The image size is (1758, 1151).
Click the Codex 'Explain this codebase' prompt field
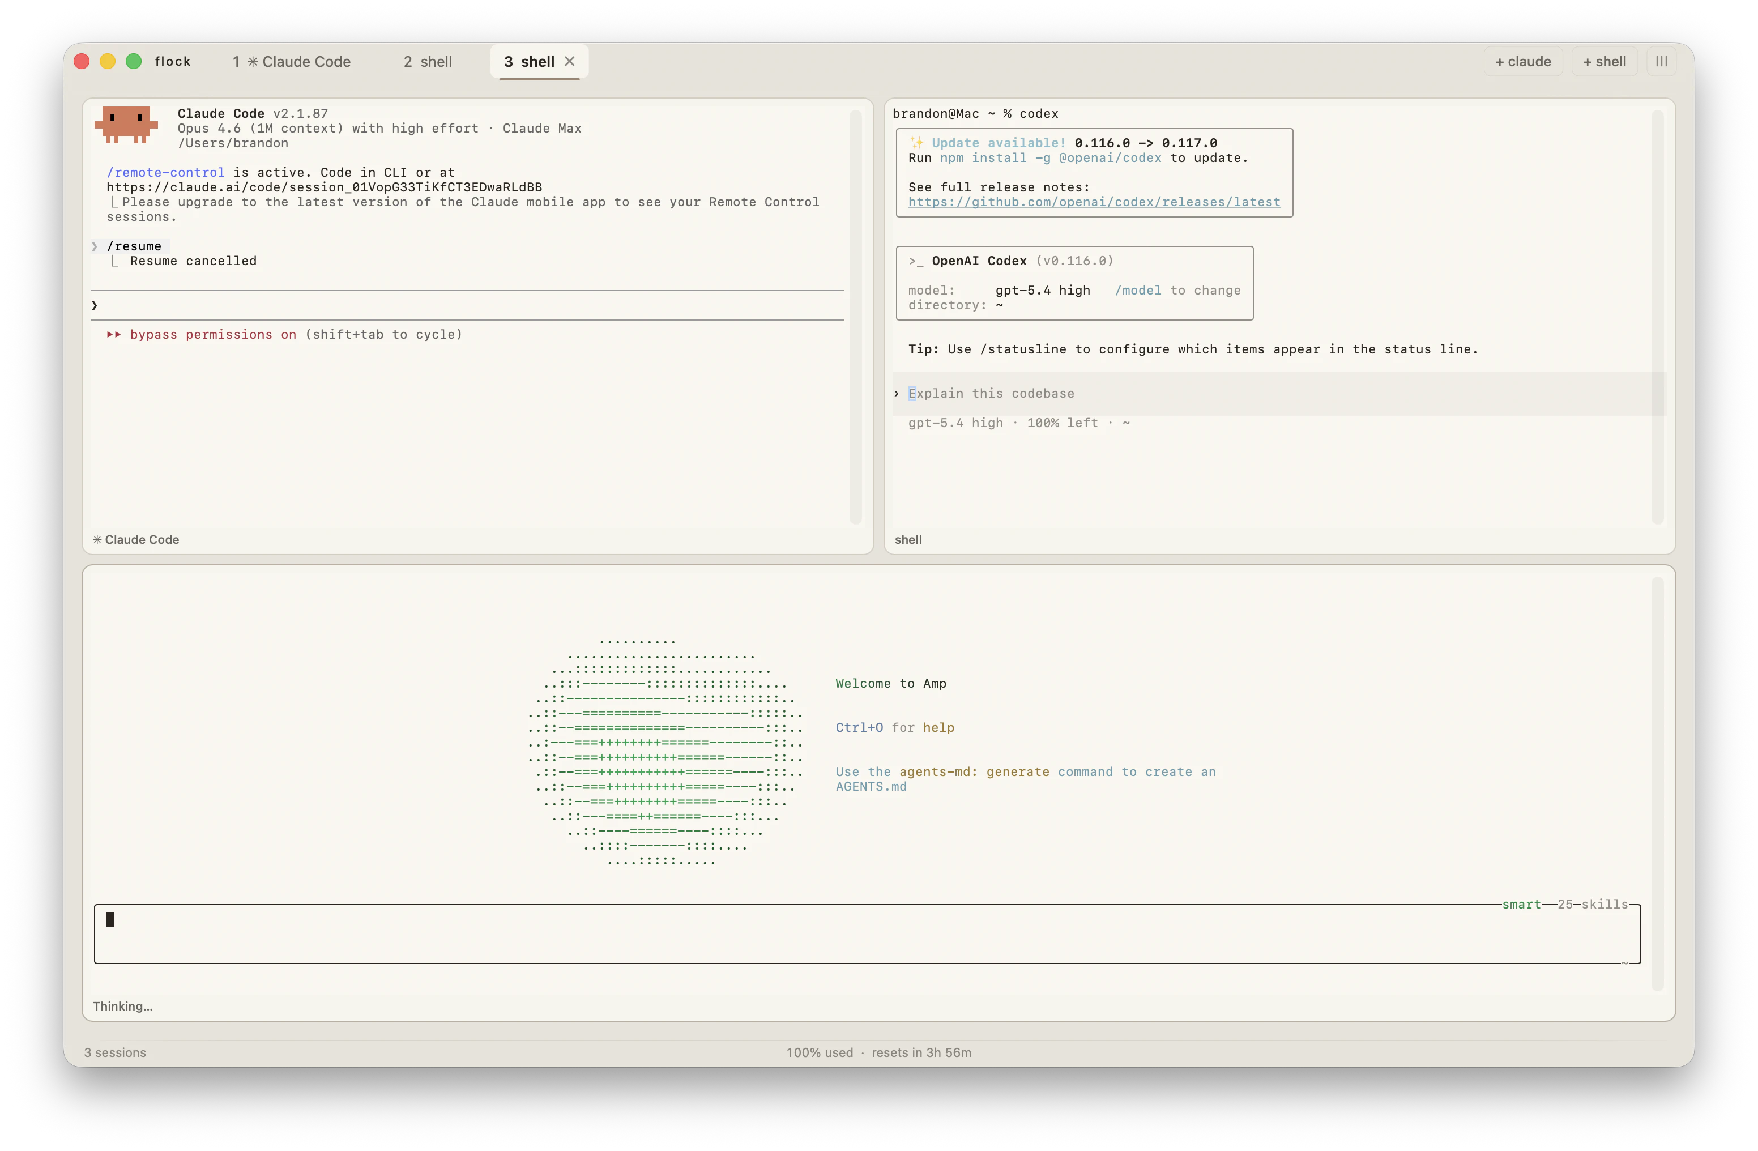coord(991,394)
